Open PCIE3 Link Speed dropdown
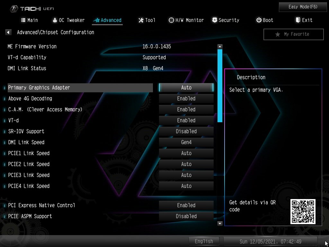The image size is (329, 247). coord(186,175)
